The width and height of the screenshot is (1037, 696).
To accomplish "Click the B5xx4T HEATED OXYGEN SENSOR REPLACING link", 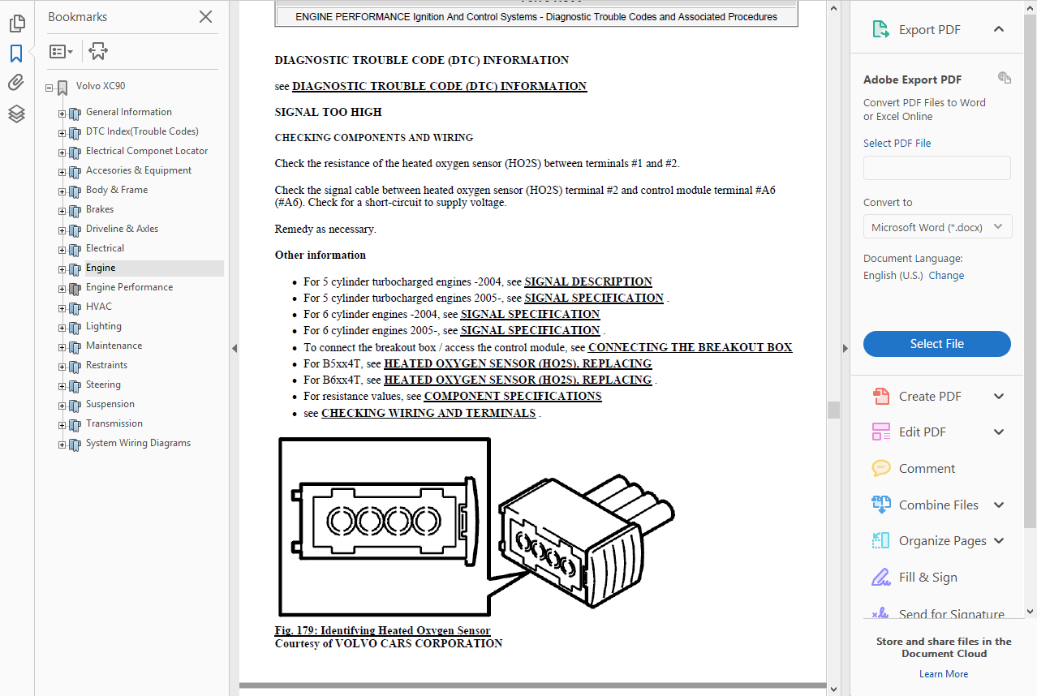I will [518, 363].
